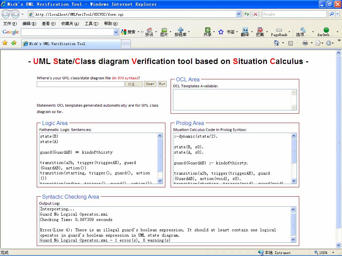
Task: Click the PageRank indicator
Action: [x=279, y=32]
